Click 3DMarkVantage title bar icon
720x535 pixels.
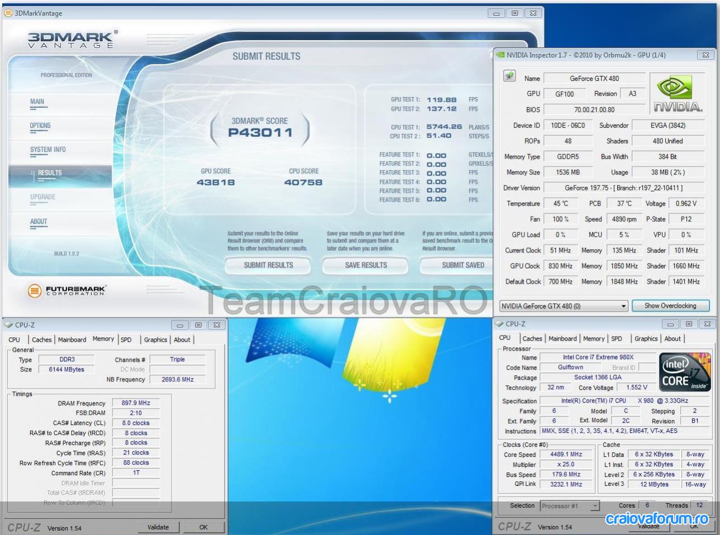8,13
